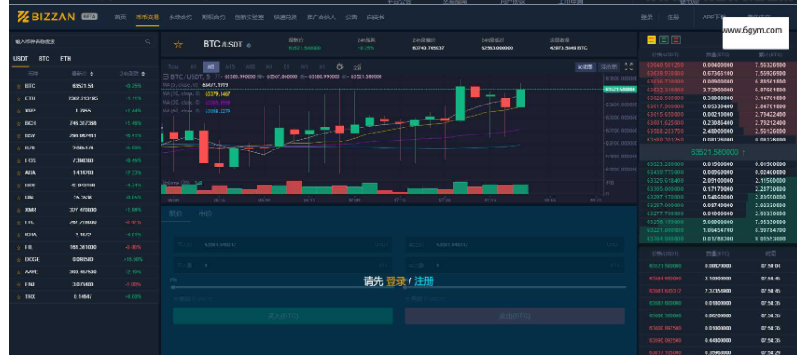Click the buy price input field

283,244
